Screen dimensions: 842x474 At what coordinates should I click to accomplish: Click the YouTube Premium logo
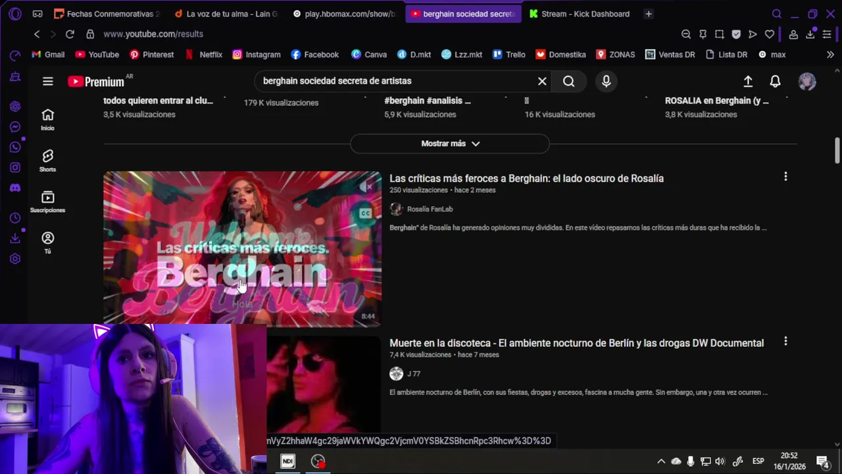[96, 82]
